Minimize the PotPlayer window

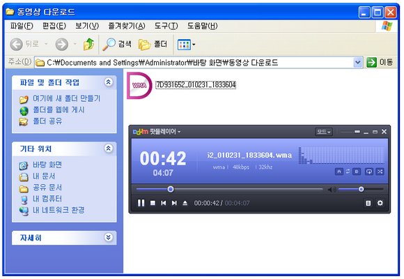click(366, 132)
